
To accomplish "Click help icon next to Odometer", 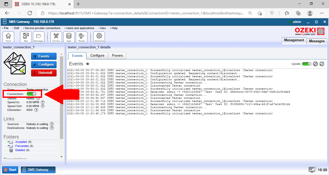I will 36,110.
